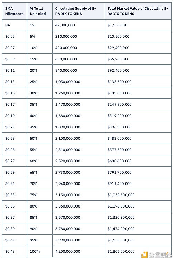Click the 1,260,000,000 supply cell
This screenshot has width=174, height=260.
78,93
